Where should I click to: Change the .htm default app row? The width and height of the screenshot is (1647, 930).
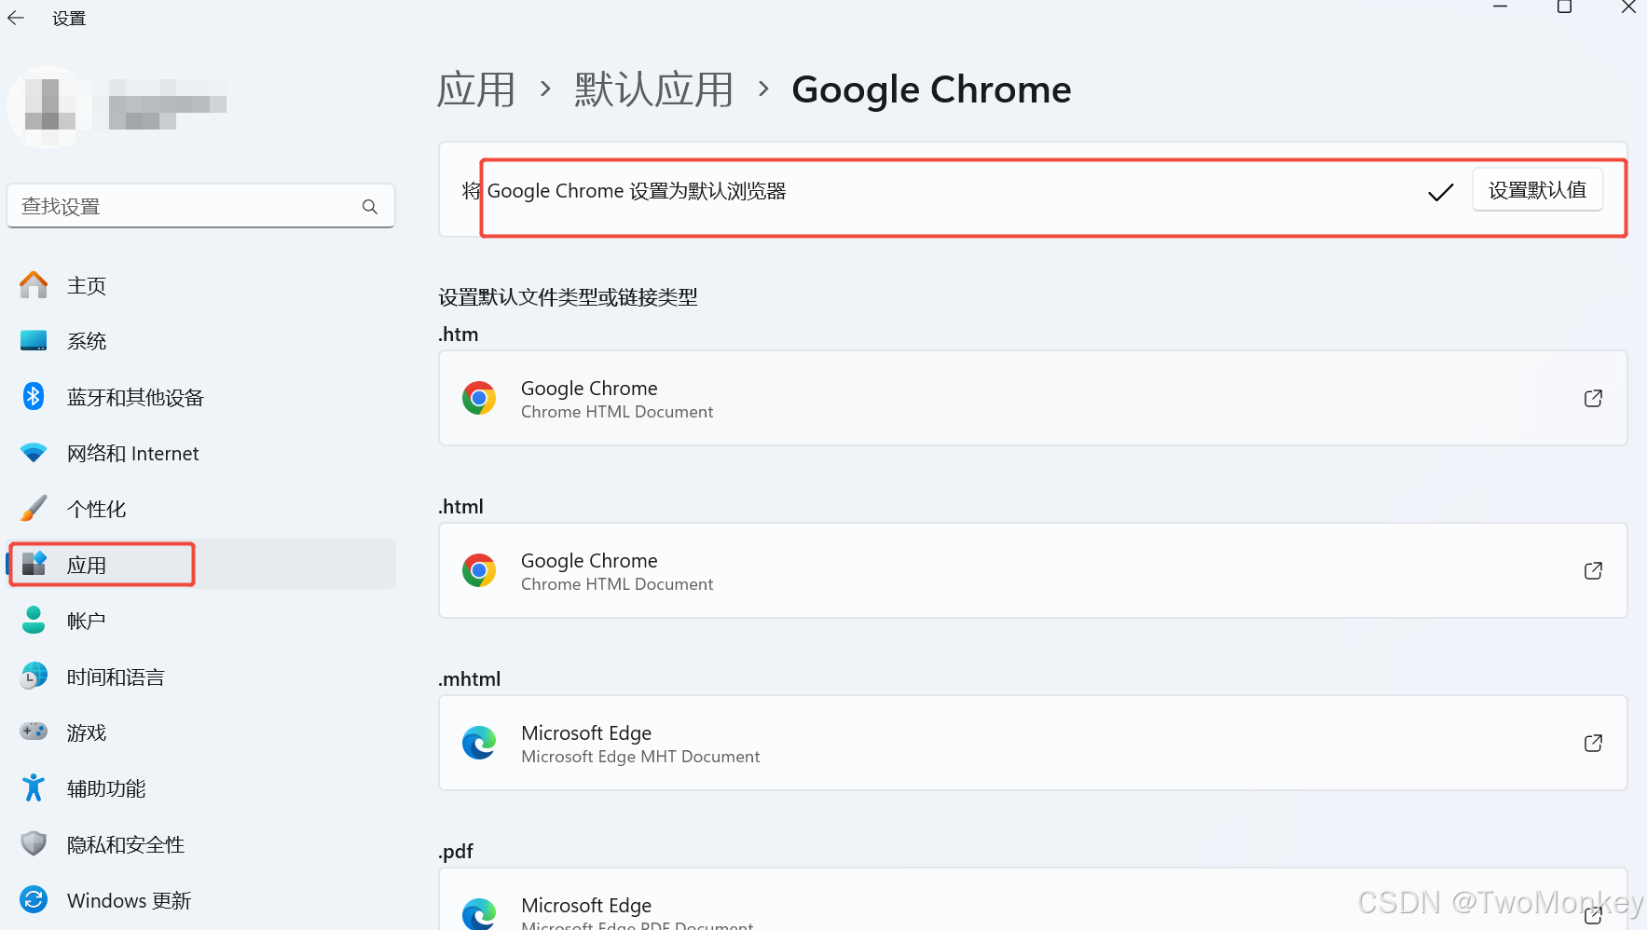click(x=1033, y=398)
